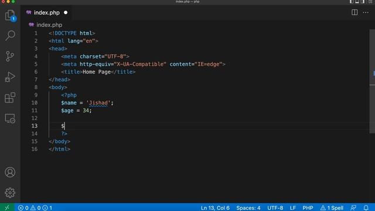Change indentation via Spaces: 4
375x211 pixels.
pyautogui.click(x=248, y=207)
